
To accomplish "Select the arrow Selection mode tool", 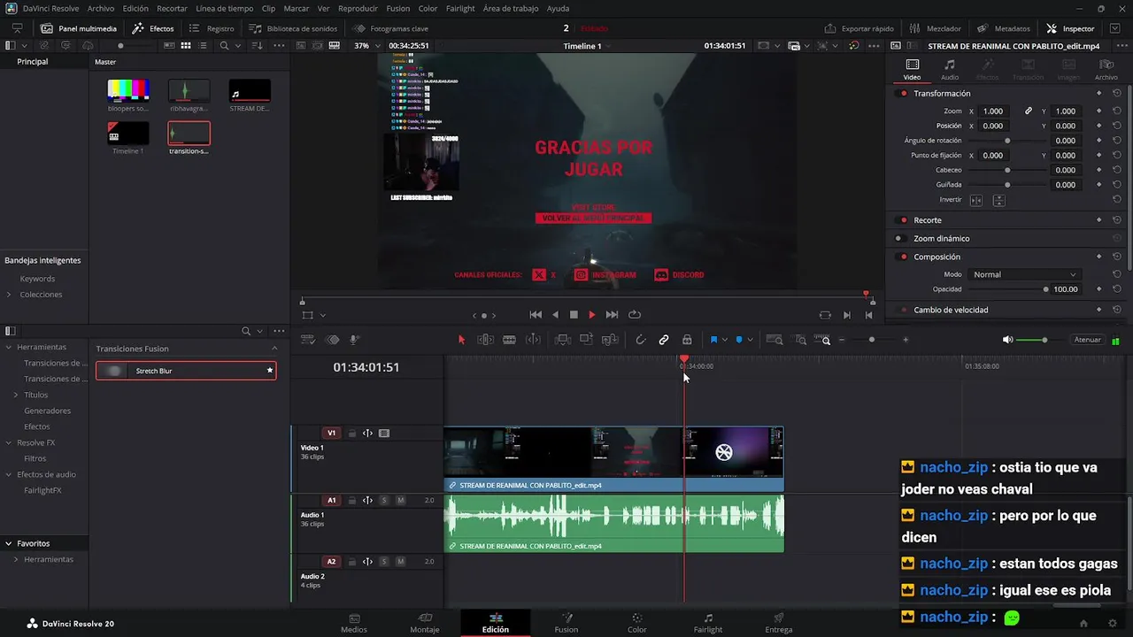I will pos(461,340).
